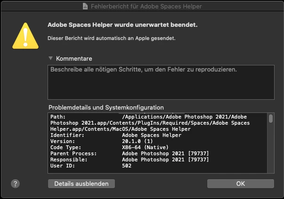Viewport: 284px width, 199px height.
Task: Click the yellow warning triangle icon
Action: pyautogui.click(x=25, y=36)
